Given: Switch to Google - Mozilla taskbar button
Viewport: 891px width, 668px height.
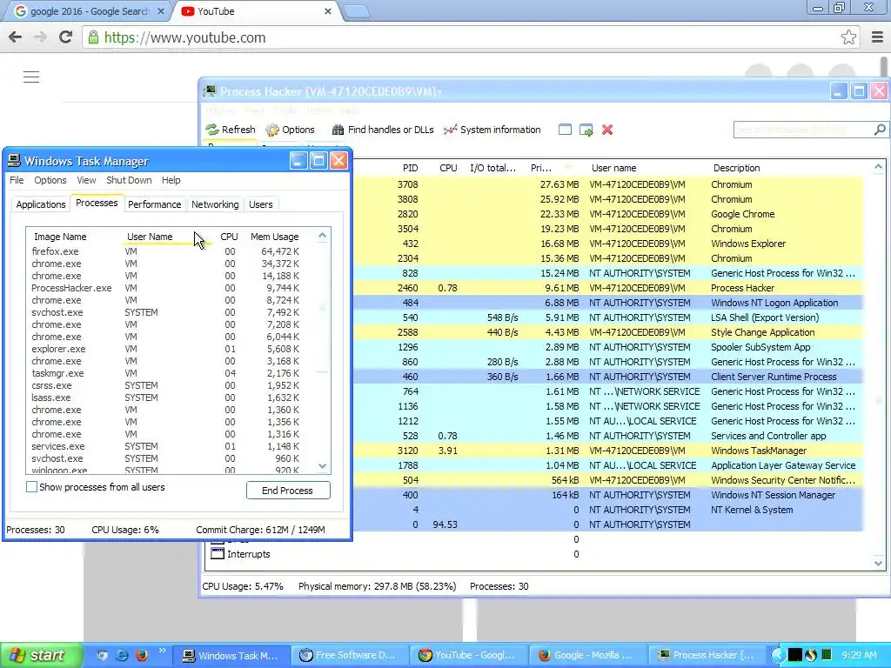Looking at the screenshot, I should tap(587, 655).
